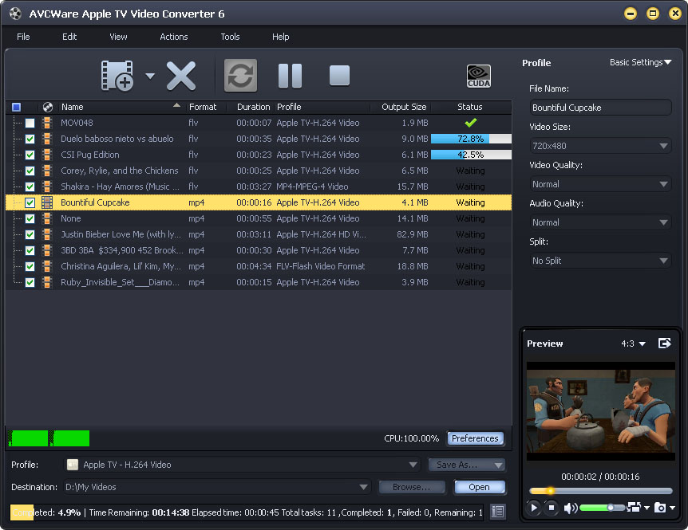This screenshot has height=530, width=688.
Task: Click the 72.8% progress bar
Action: click(471, 139)
